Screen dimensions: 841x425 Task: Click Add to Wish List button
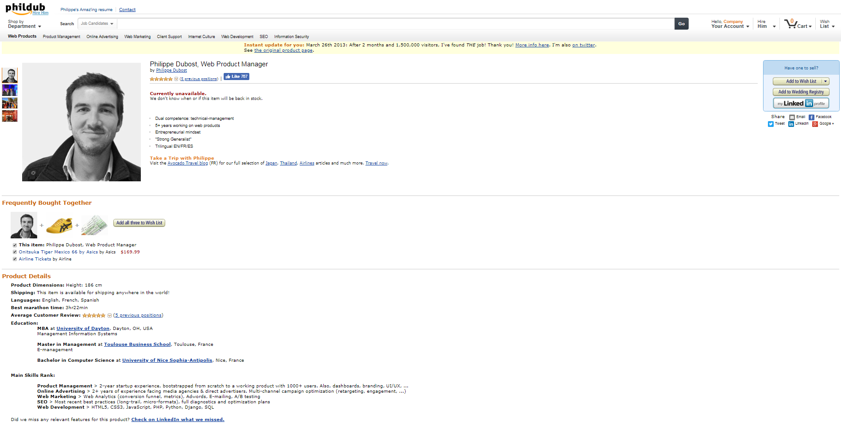tap(798, 81)
